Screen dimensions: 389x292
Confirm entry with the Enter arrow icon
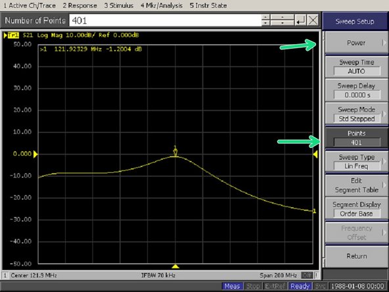tap(300, 20)
